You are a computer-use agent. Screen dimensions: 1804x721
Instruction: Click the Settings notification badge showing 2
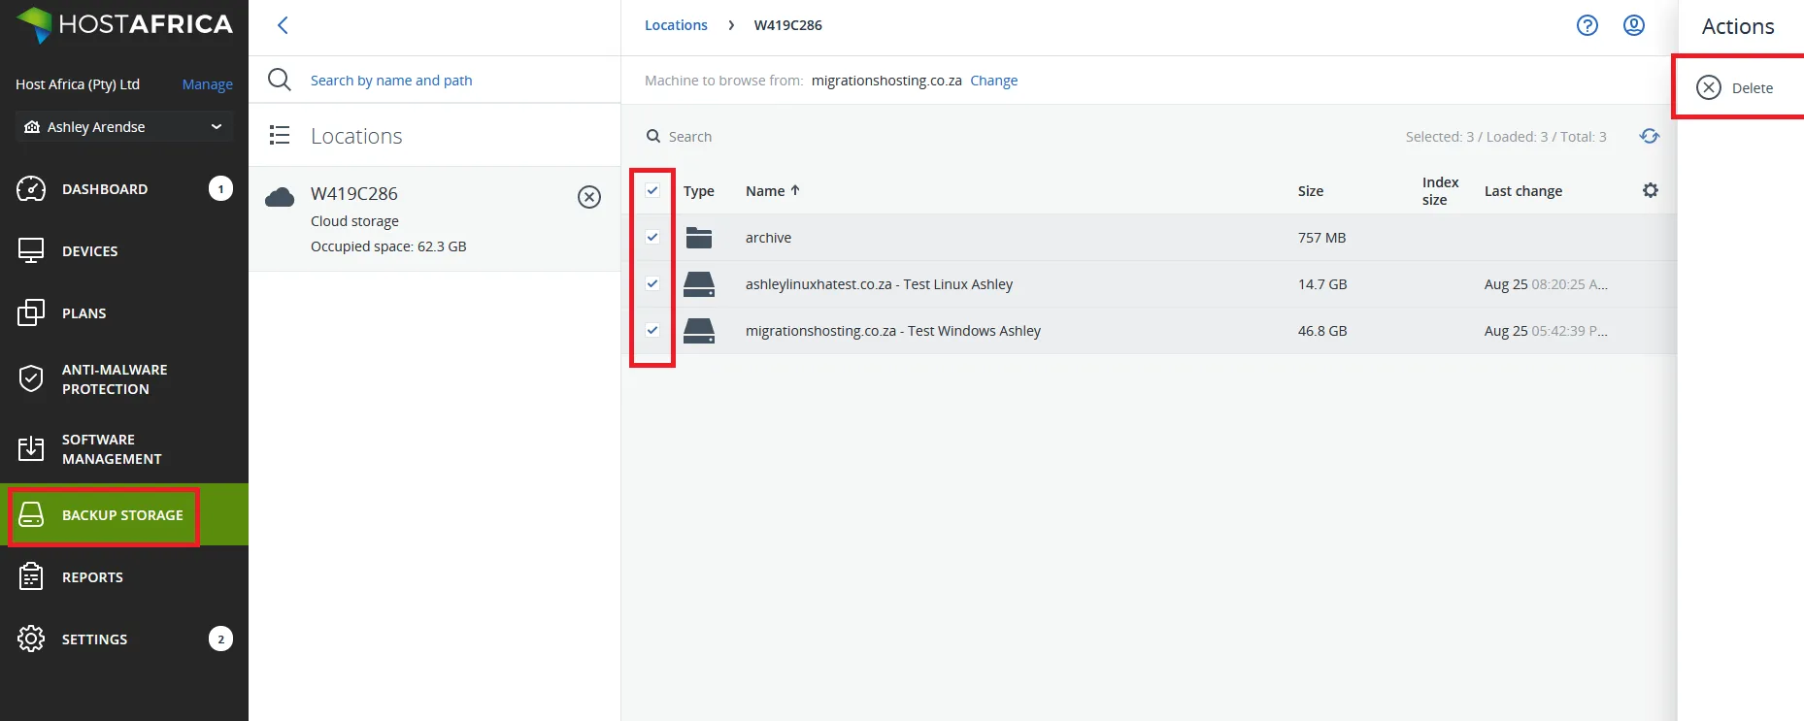220,639
